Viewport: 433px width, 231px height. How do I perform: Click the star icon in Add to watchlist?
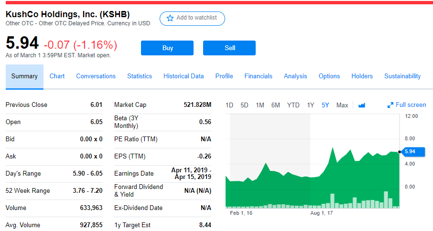tap(170, 18)
